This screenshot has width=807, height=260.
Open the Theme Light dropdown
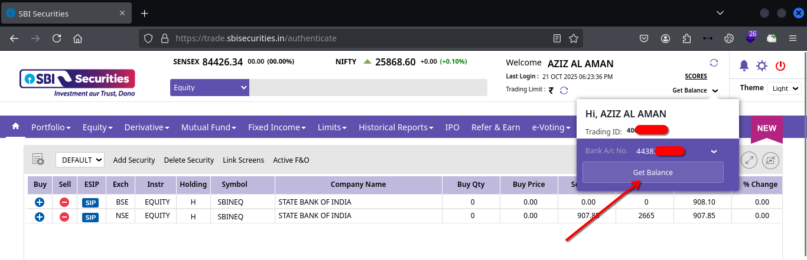pyautogui.click(x=785, y=88)
